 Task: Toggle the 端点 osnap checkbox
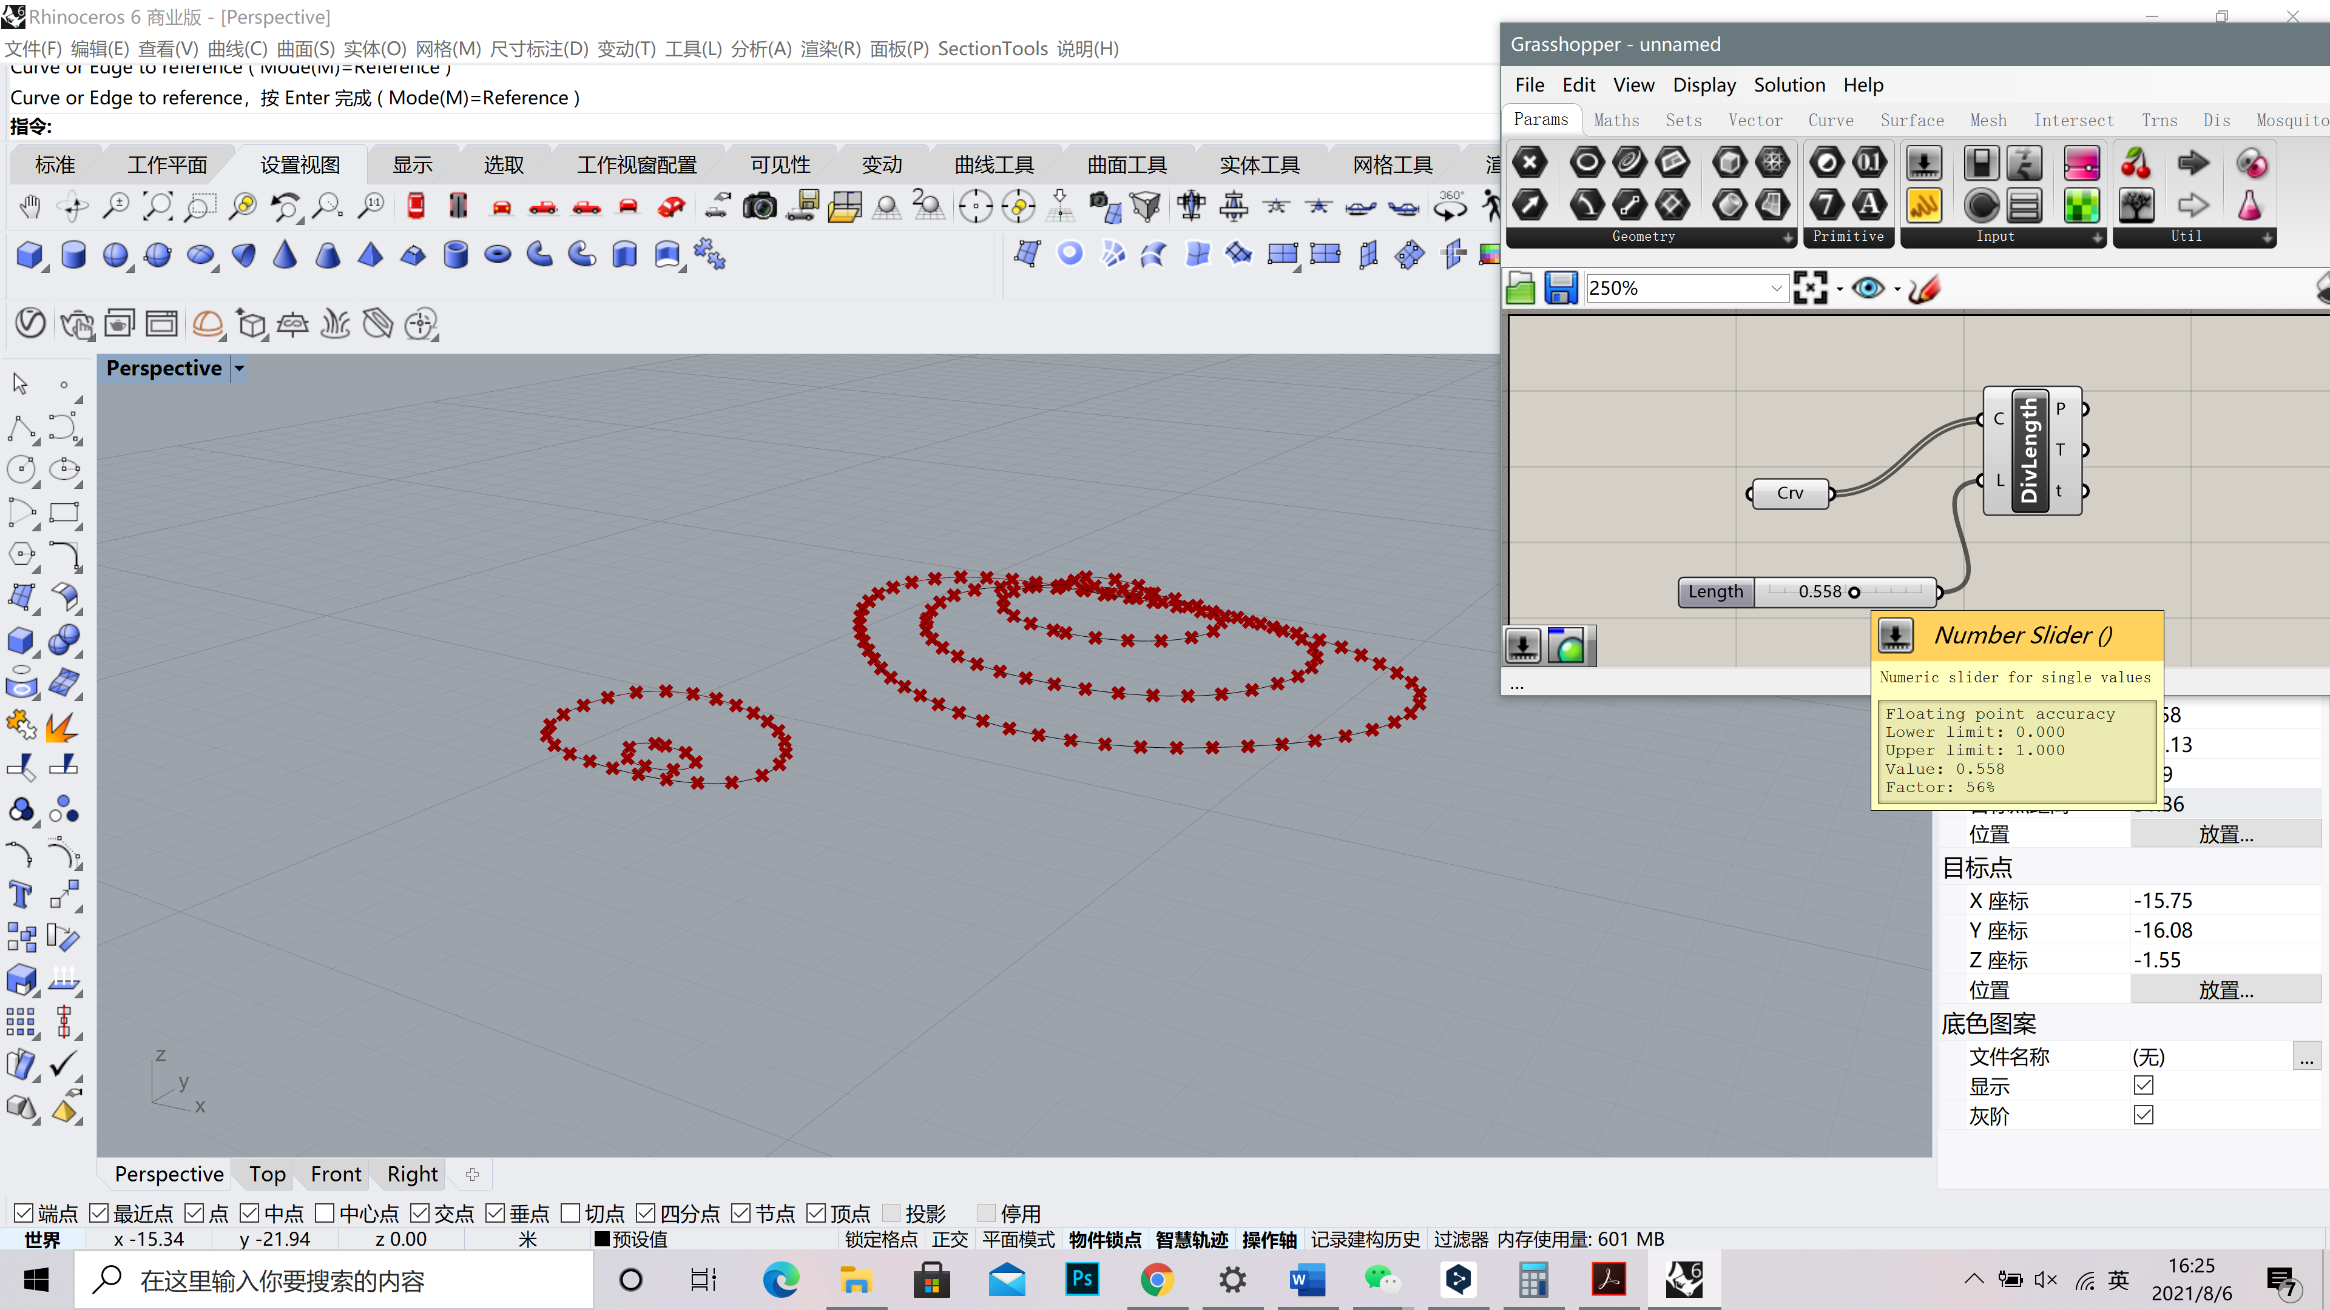[24, 1212]
